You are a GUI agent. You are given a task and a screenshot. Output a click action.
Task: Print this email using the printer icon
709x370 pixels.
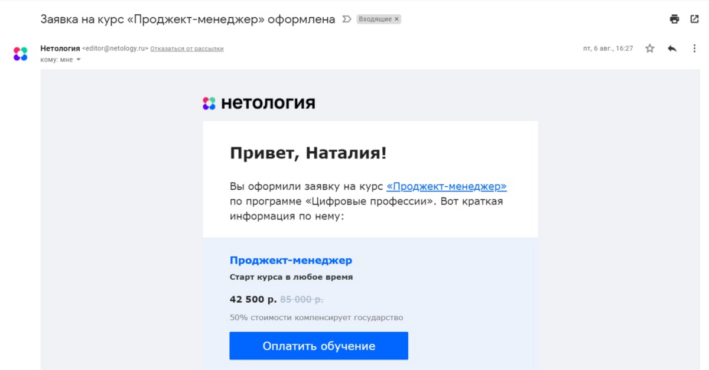coord(674,19)
